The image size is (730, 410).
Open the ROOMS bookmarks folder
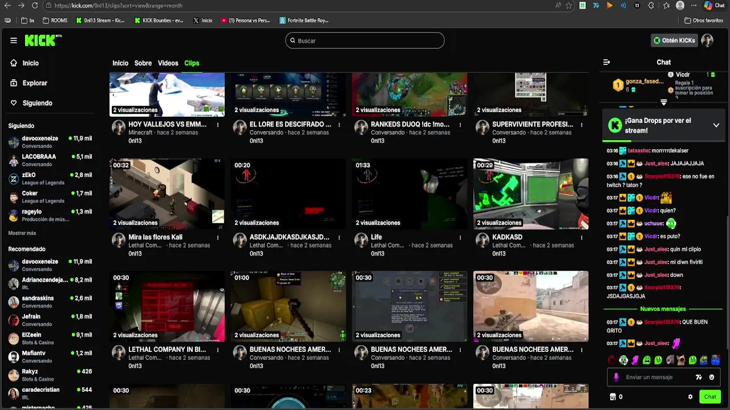click(55, 20)
